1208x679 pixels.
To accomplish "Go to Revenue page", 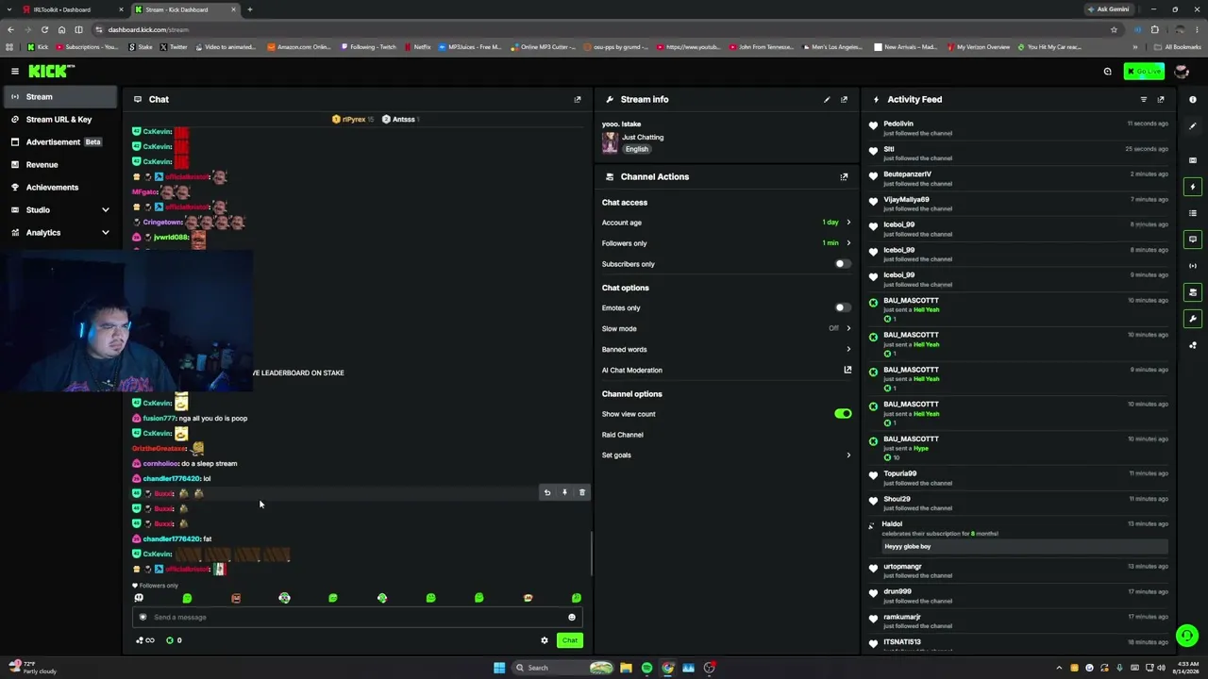I will [x=60, y=164].
